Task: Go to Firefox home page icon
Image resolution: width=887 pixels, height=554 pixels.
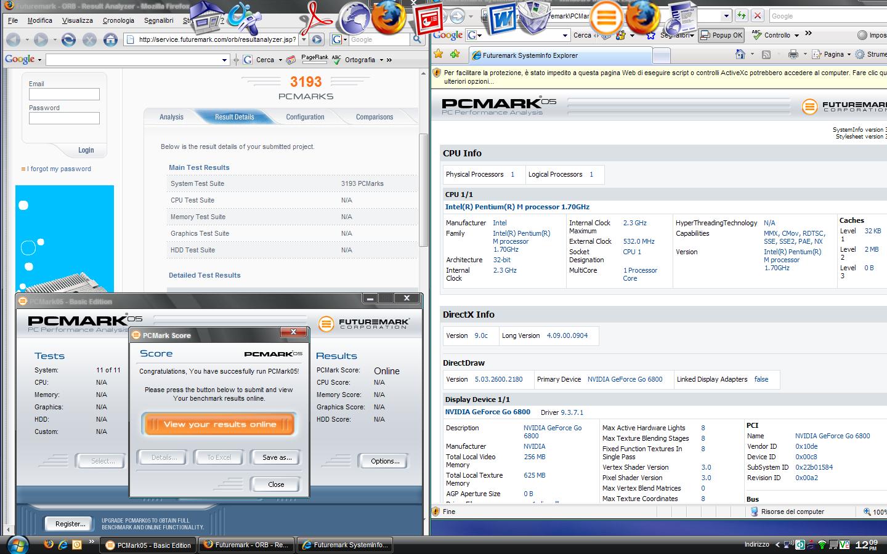Action: (110, 40)
